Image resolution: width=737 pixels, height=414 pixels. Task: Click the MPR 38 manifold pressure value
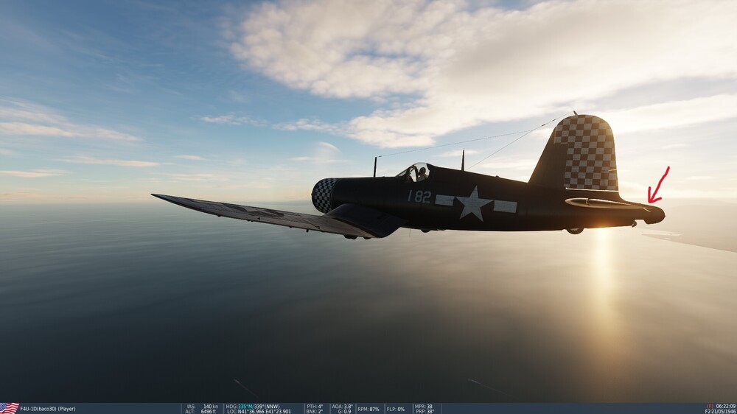(424, 407)
